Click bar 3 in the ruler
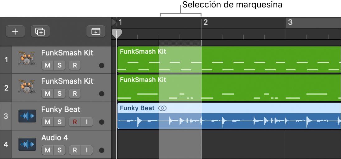The height and width of the screenshot is (159, 341). 290,22
